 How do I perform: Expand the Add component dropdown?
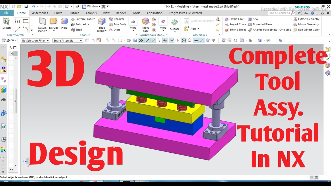[198, 29]
